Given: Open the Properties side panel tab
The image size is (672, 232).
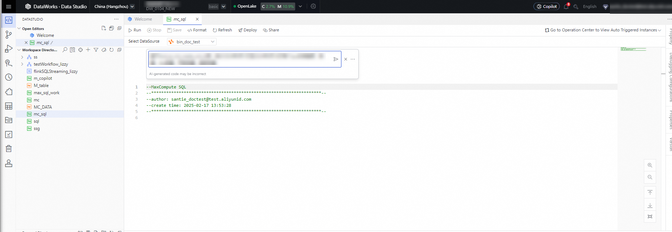Looking at the screenshot, I should click(670, 120).
